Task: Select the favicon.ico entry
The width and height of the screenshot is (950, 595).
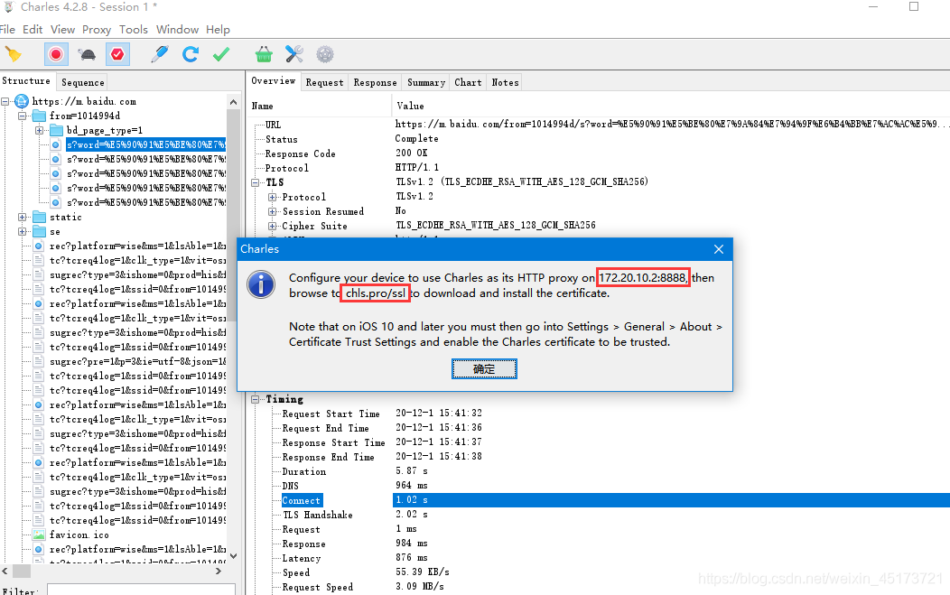Action: point(79,535)
